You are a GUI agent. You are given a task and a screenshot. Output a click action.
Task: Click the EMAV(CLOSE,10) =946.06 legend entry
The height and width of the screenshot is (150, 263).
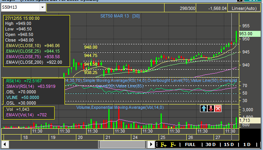pyautogui.click(x=32, y=46)
